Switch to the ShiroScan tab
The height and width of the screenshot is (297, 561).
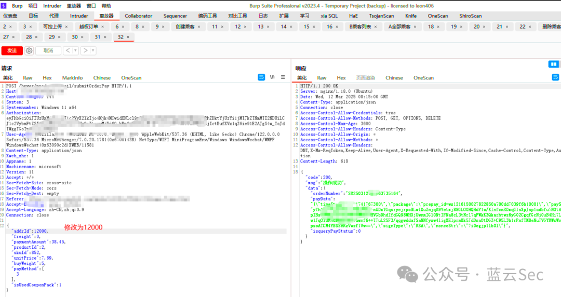click(471, 16)
